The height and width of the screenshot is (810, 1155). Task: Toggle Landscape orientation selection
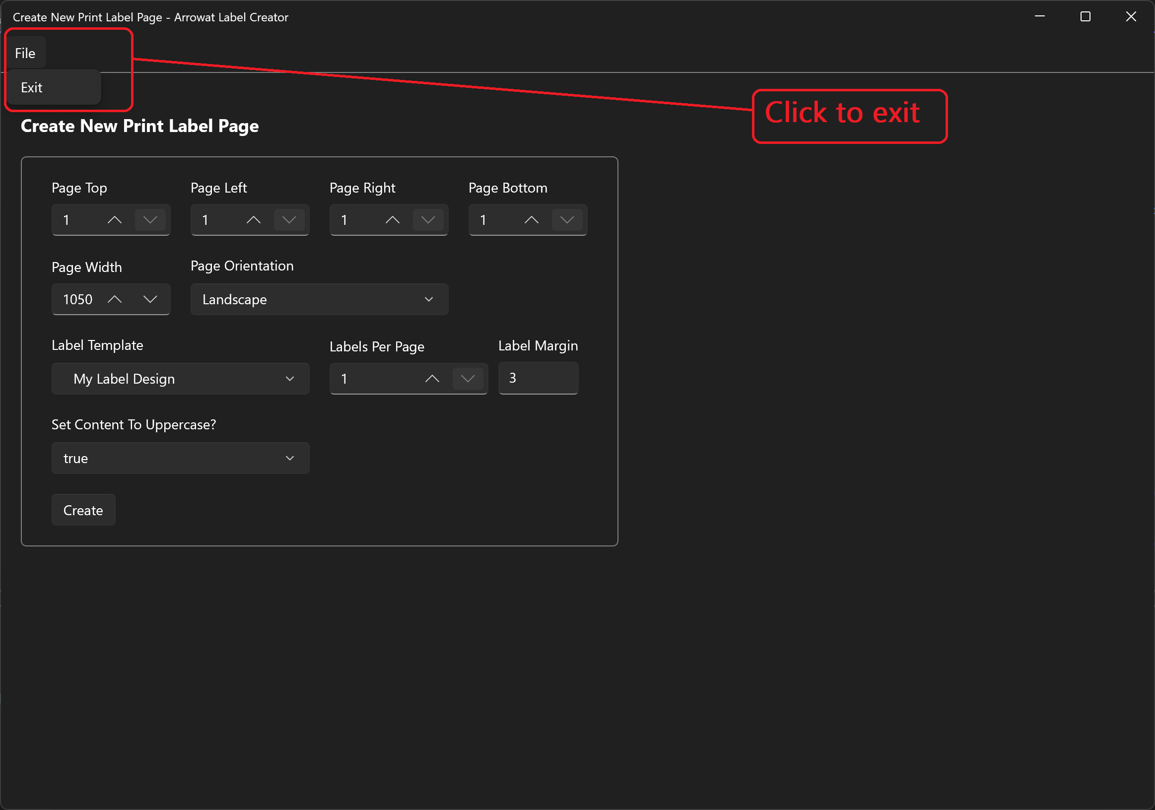click(x=318, y=299)
